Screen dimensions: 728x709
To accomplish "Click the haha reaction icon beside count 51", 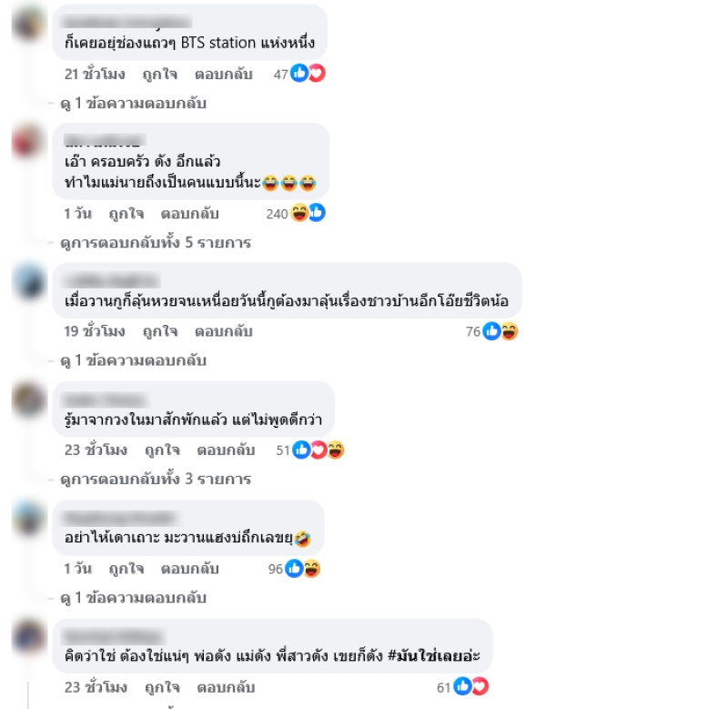I will coord(336,450).
